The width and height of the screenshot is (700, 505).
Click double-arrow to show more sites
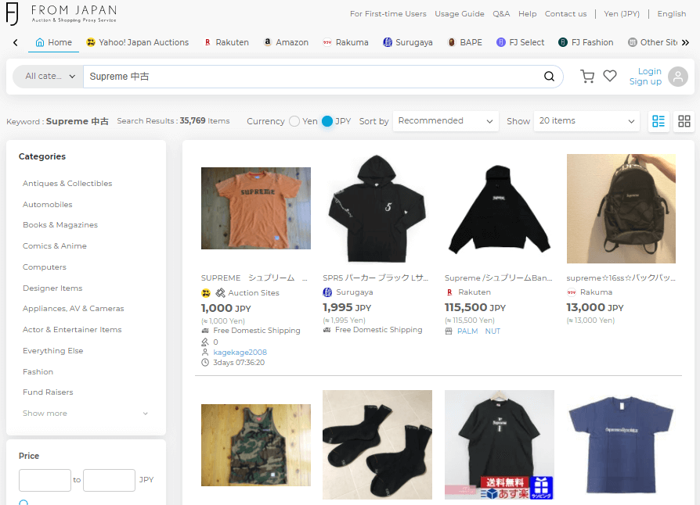click(686, 42)
